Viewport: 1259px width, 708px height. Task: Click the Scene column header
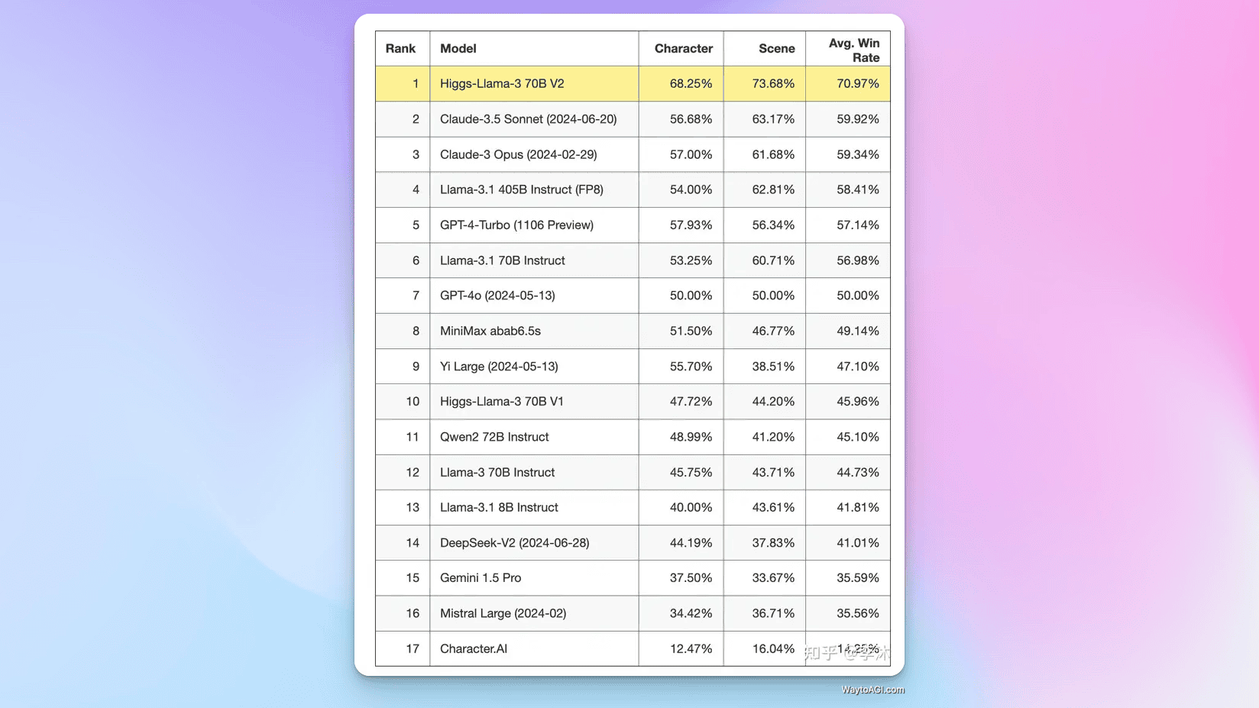pos(776,49)
